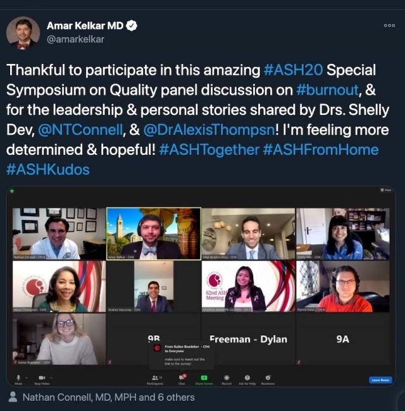
Task: Open the Reactions icon
Action: click(268, 377)
